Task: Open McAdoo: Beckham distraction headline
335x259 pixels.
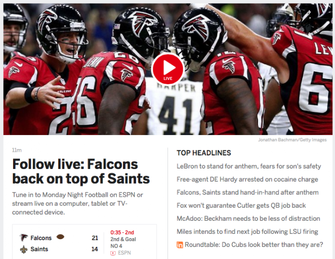Action: [248, 218]
